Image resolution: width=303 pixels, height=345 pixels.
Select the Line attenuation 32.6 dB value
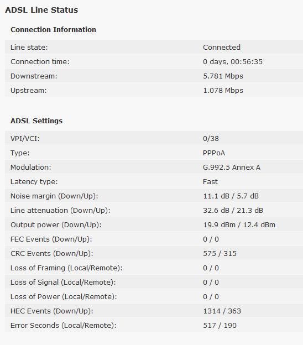pos(216,210)
